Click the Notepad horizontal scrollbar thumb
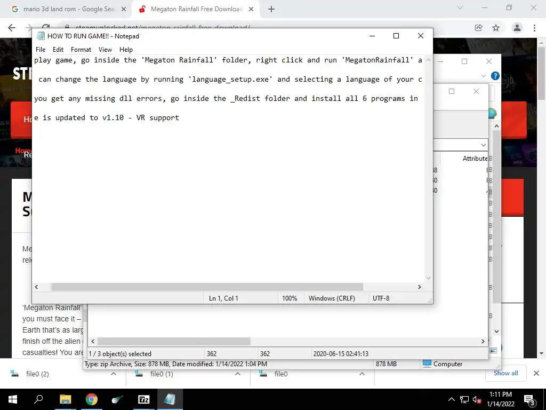This screenshot has height=410, width=546. 207,287
